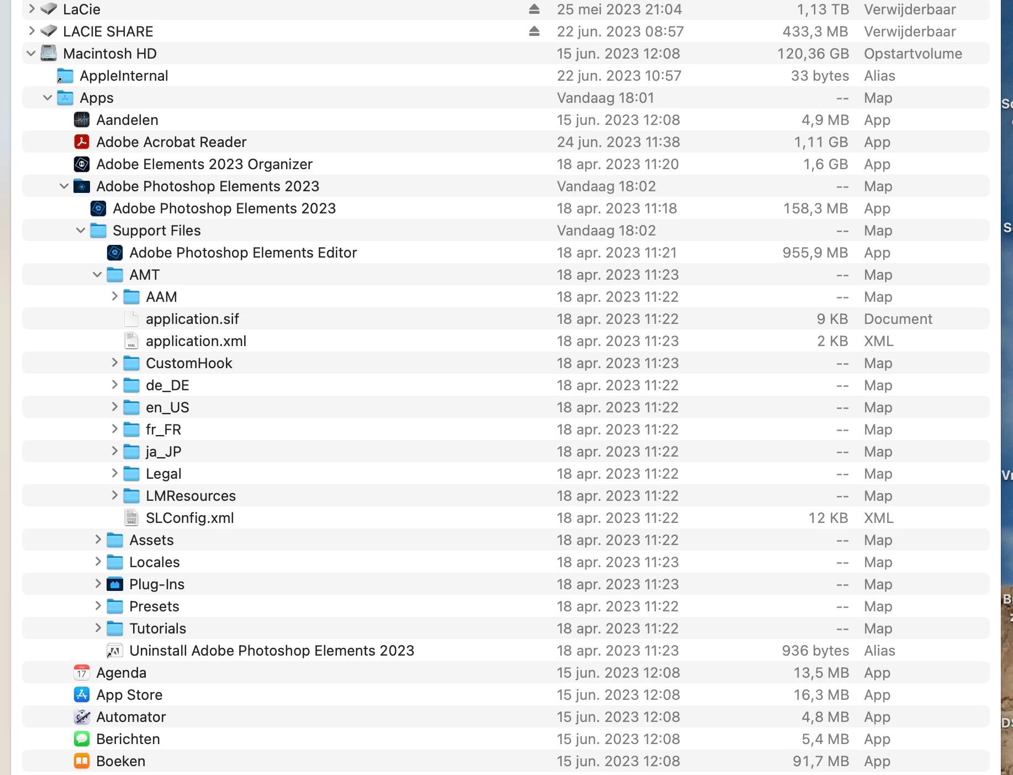Select the Berichten messages app icon

point(82,739)
